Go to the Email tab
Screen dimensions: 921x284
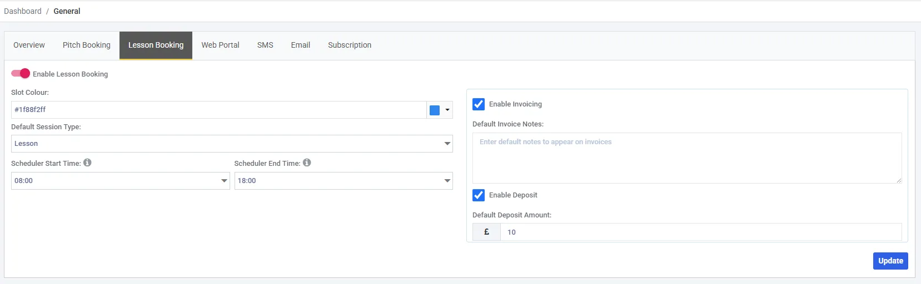point(301,45)
